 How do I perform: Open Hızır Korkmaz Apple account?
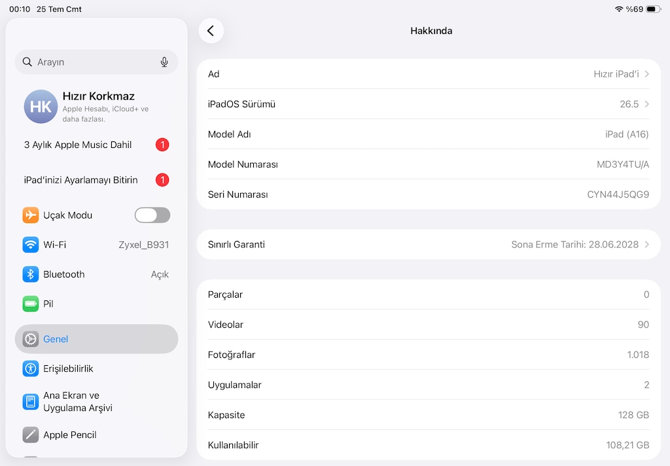click(97, 107)
